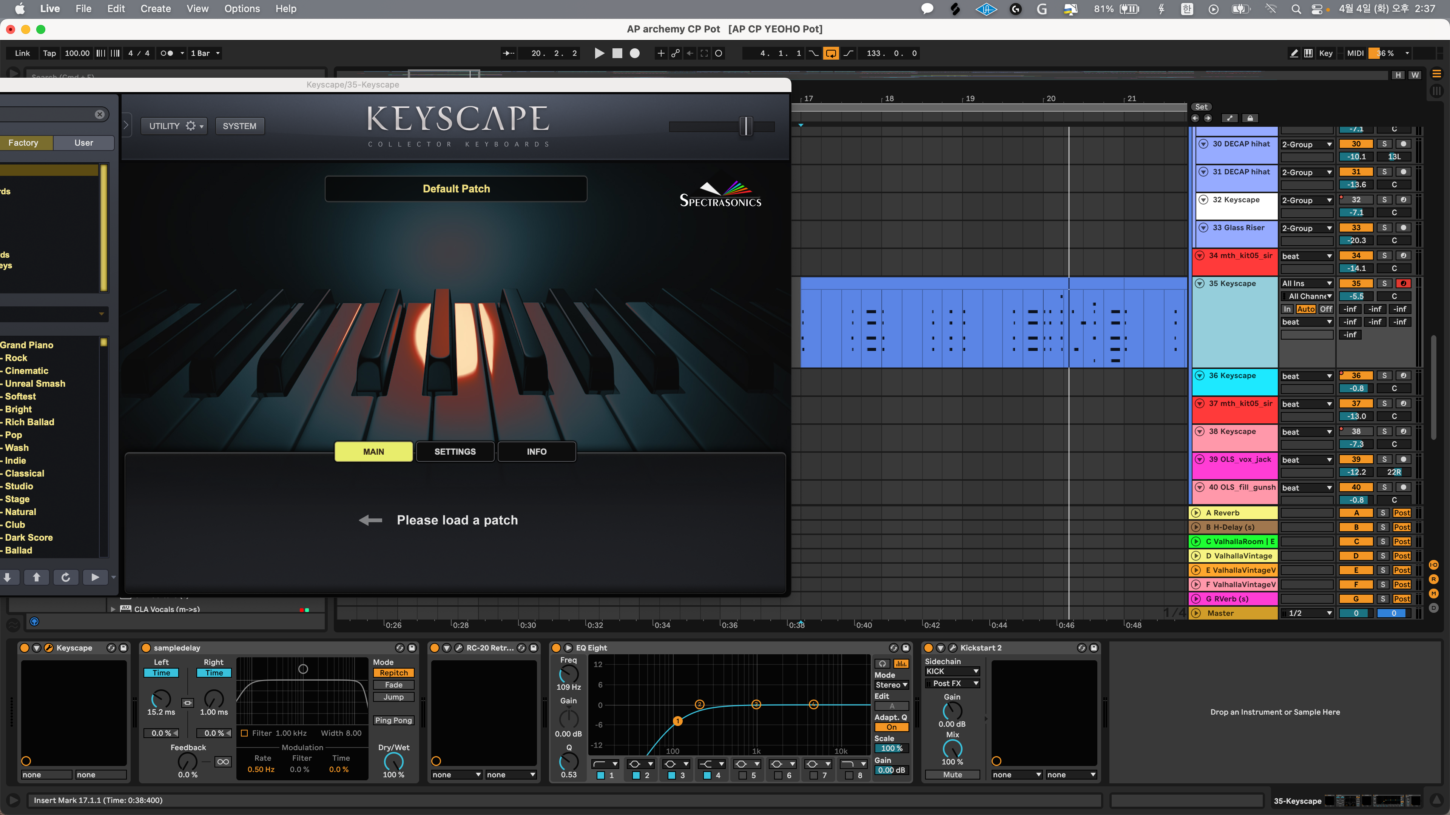Screen dimensions: 1450x815
Task: Open the File menu
Action: (83, 9)
